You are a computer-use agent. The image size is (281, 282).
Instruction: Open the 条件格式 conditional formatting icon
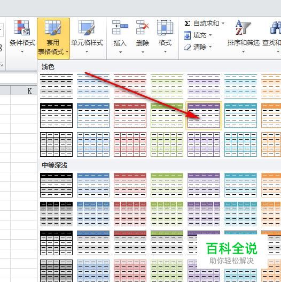22,27
